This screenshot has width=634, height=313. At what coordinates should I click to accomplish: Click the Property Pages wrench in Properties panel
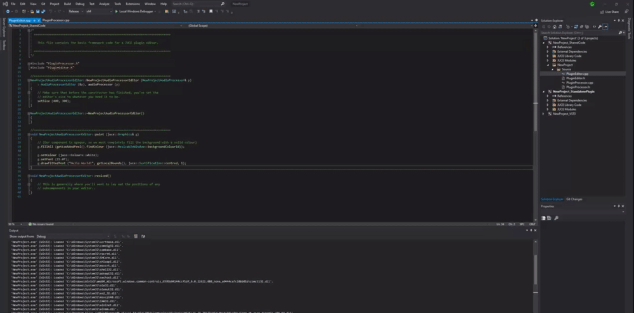pos(557,218)
